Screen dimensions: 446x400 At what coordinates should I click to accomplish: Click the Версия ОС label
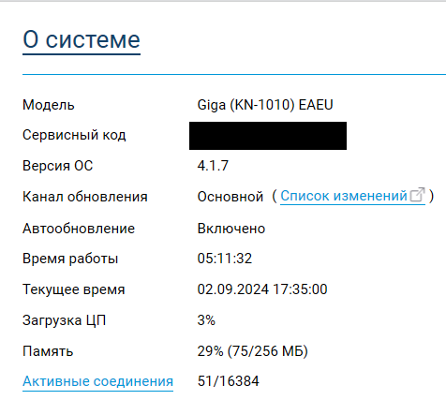(x=58, y=166)
